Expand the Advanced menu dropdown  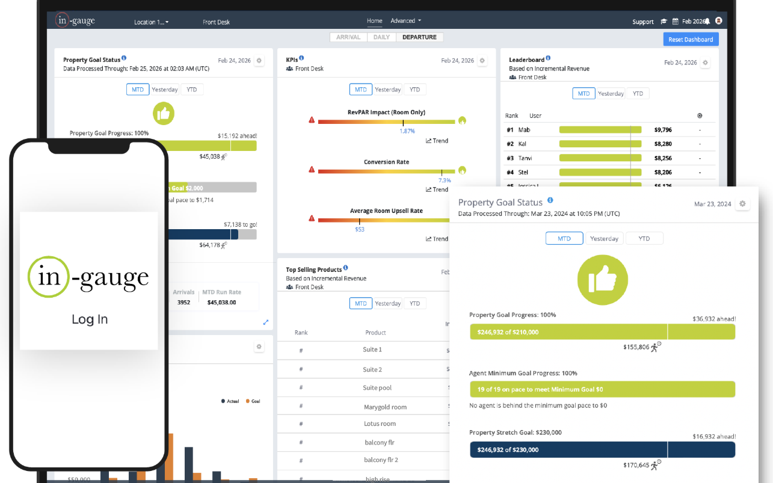click(x=406, y=21)
